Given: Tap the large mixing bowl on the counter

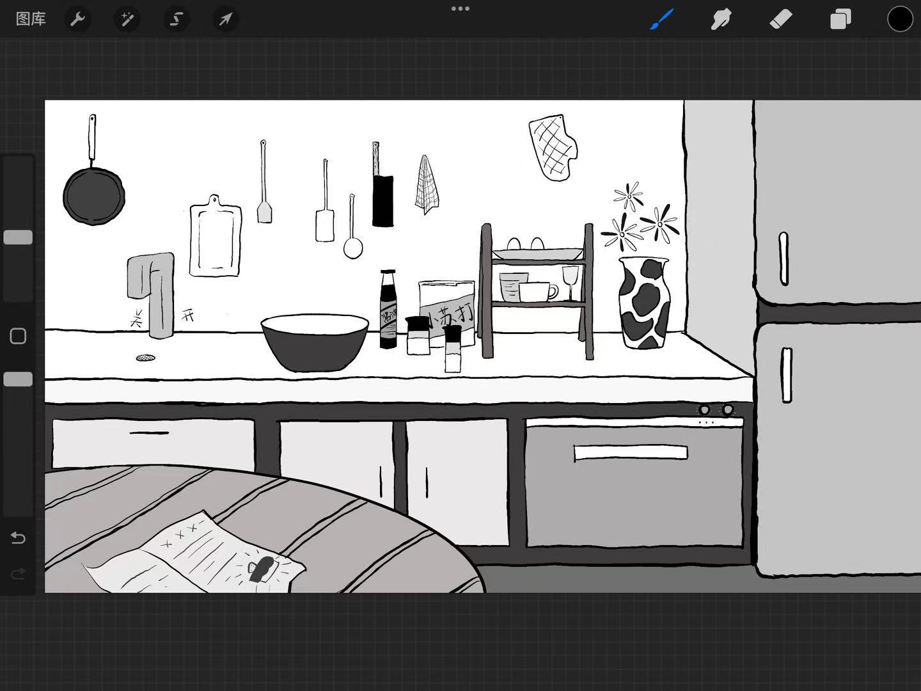Looking at the screenshot, I should [x=315, y=342].
